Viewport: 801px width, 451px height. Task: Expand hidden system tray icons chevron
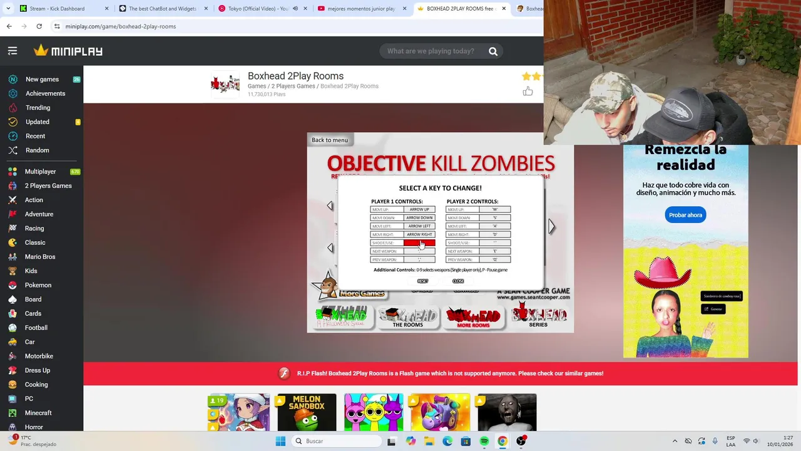(675, 441)
